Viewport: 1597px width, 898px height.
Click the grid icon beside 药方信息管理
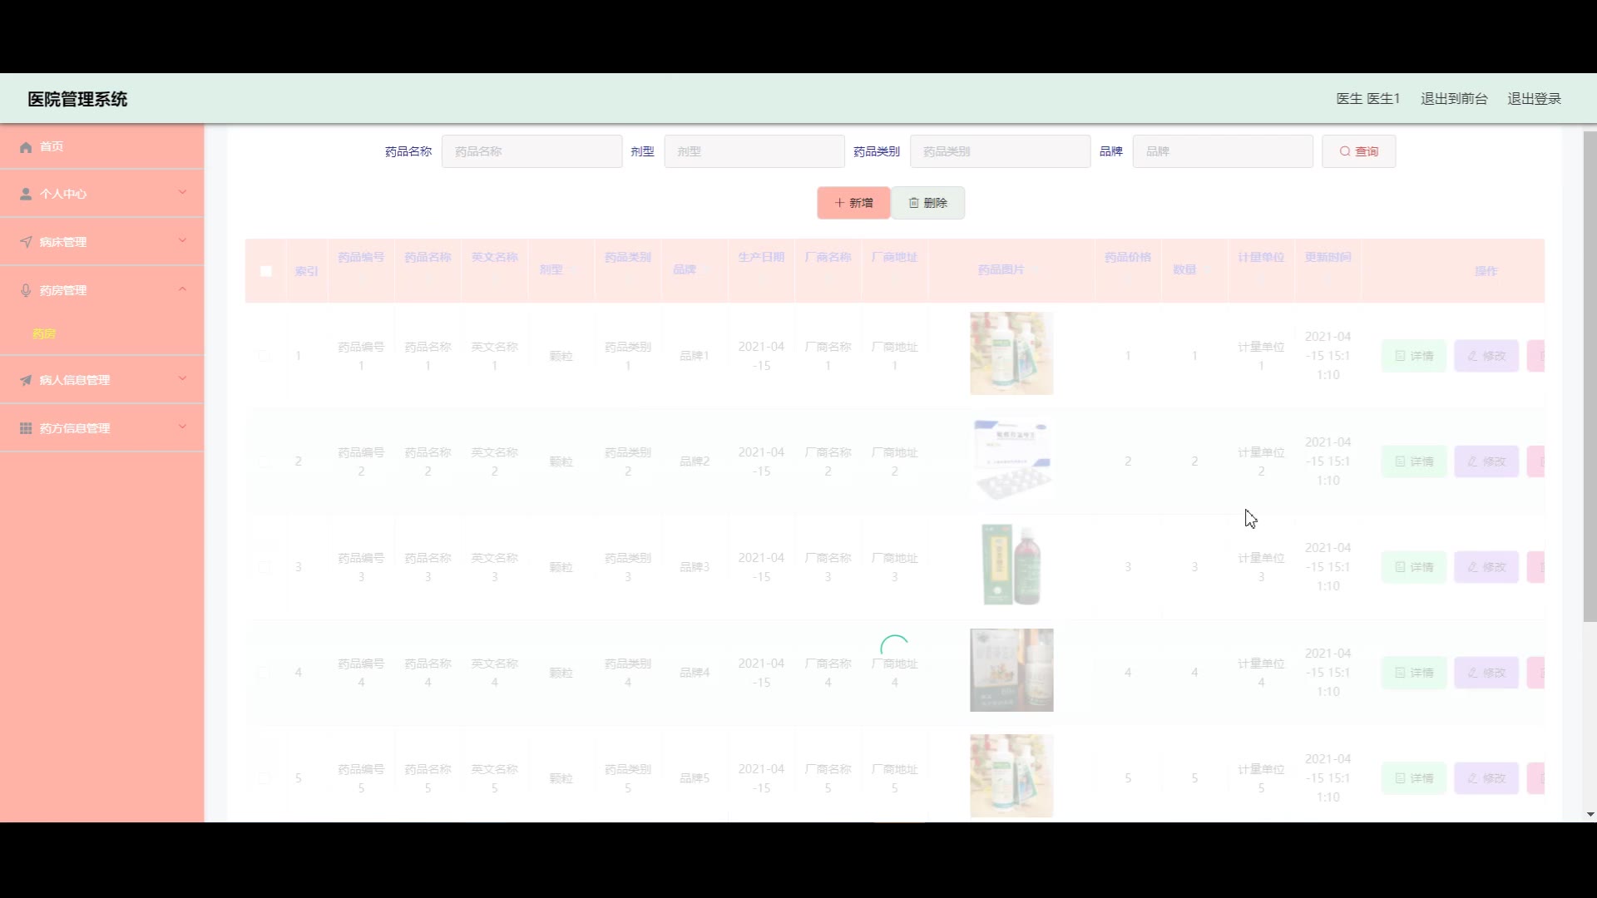point(26,428)
